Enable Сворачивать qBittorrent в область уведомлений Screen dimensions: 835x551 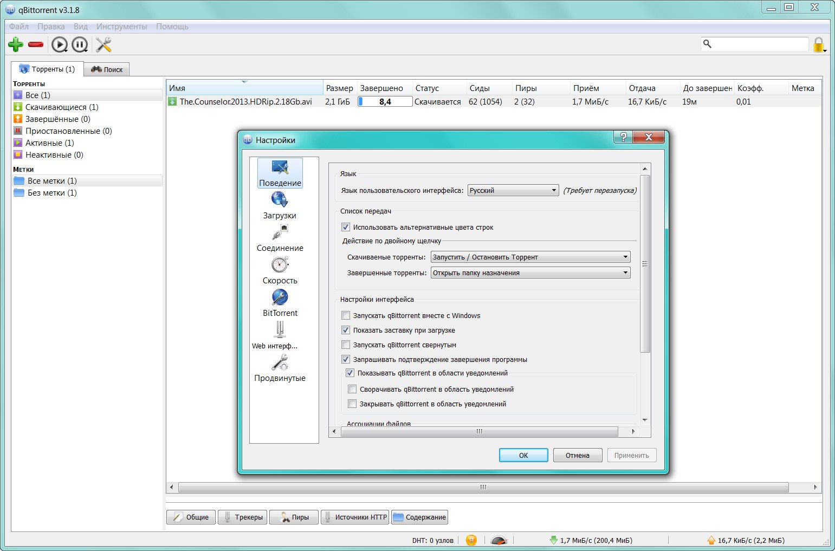pyautogui.click(x=352, y=389)
